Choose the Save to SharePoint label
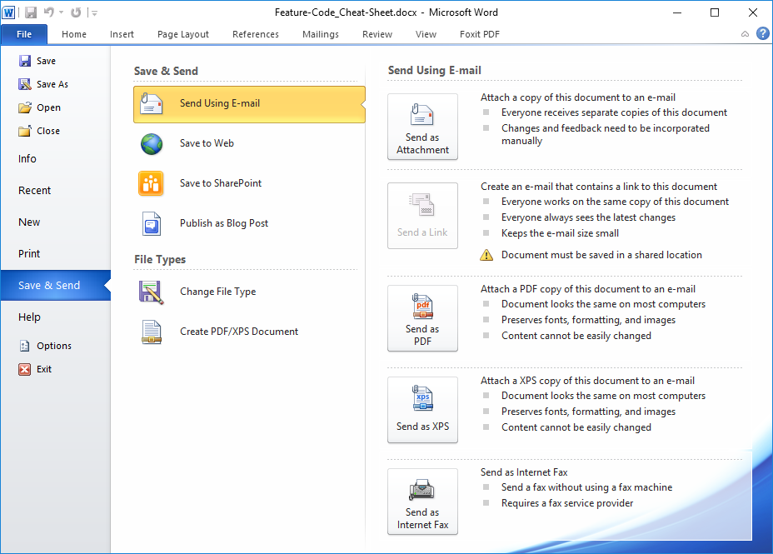Screen dimensions: 773x554 [221, 182]
